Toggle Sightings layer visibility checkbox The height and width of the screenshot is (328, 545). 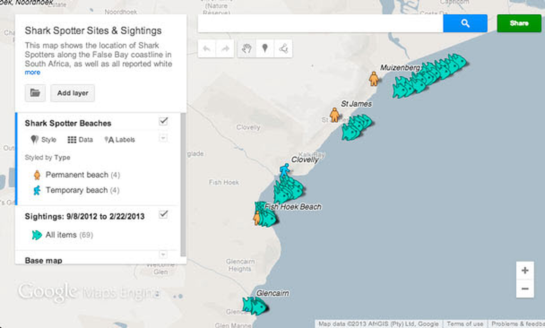point(163,214)
